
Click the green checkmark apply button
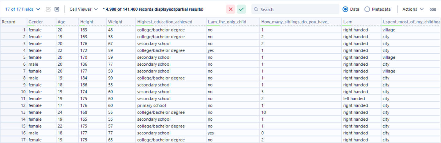coord(241,9)
